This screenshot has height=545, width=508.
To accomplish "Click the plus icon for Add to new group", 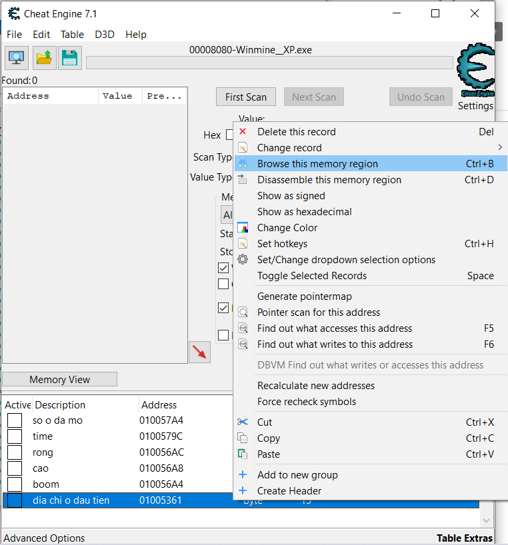I will (243, 474).
